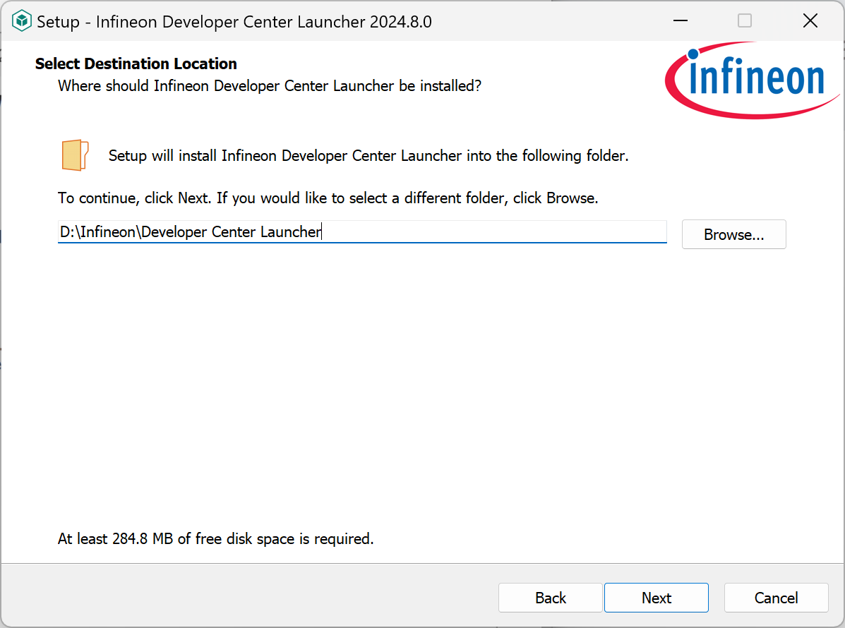This screenshot has width=845, height=628.
Task: Click the disabled maximize button
Action: tap(744, 21)
